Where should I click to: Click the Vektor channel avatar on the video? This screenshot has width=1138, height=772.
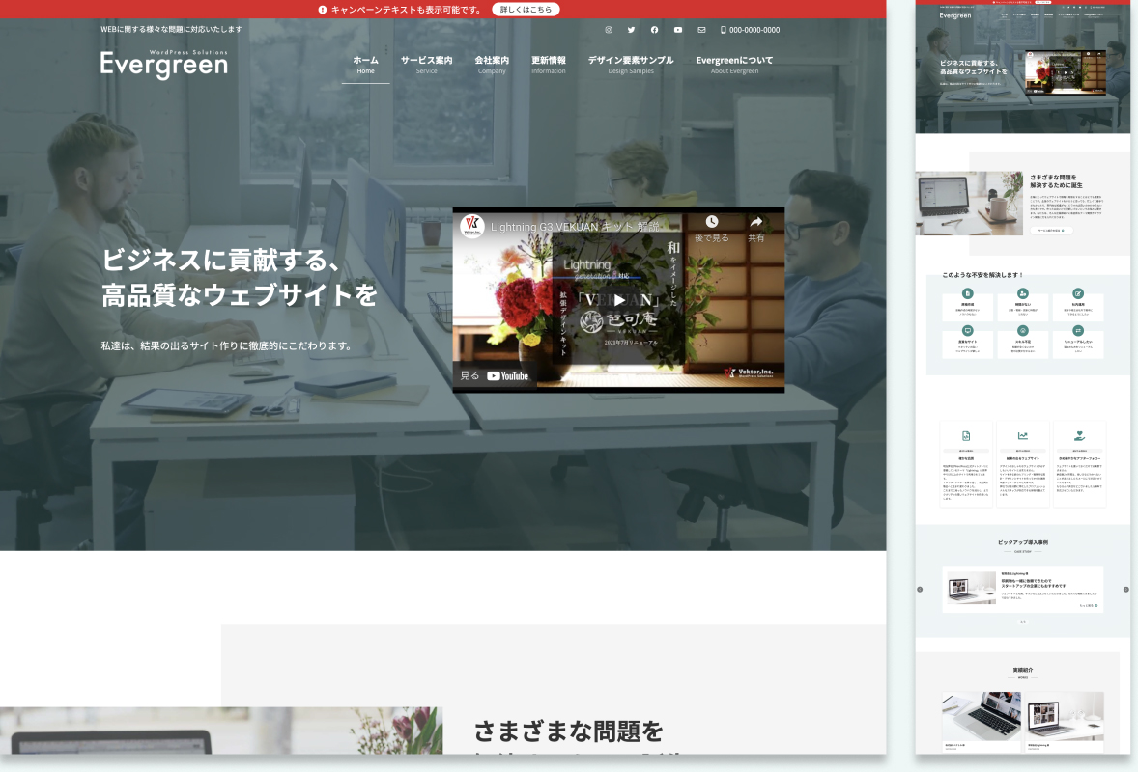(472, 226)
